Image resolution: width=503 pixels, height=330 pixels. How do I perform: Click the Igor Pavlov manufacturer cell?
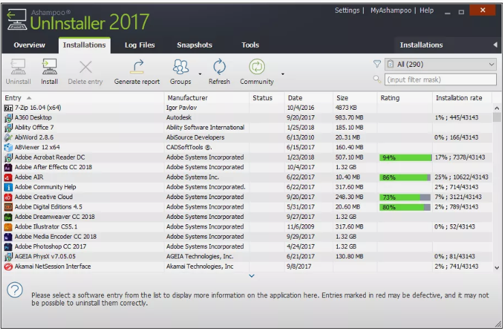click(x=182, y=108)
